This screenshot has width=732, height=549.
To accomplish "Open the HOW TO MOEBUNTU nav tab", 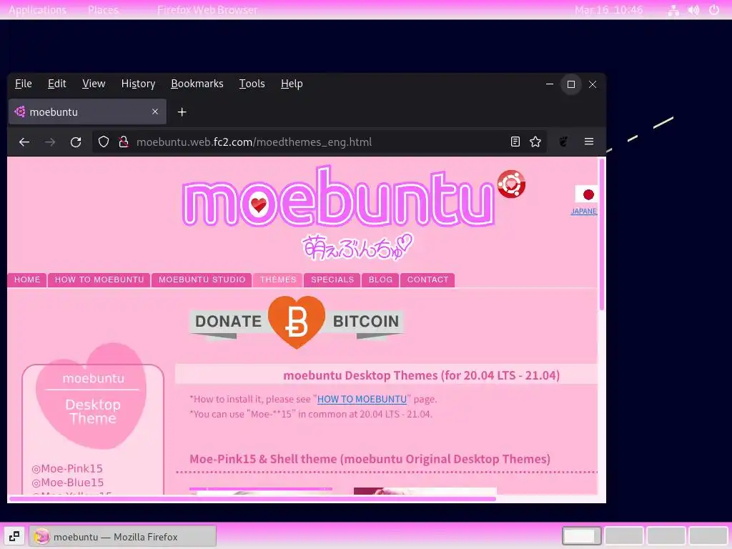I will [99, 280].
